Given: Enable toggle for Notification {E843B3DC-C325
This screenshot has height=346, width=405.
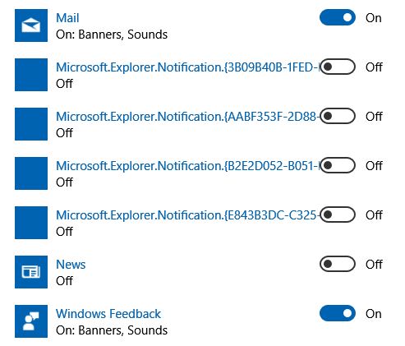Looking at the screenshot, I should (338, 215).
